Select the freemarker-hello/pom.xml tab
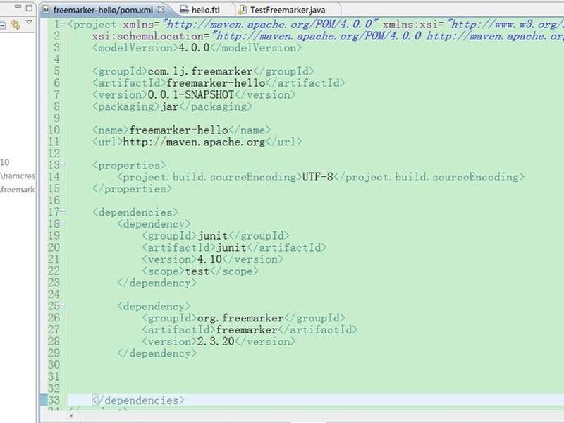Screen dimensions: 564x423 click(103, 10)
